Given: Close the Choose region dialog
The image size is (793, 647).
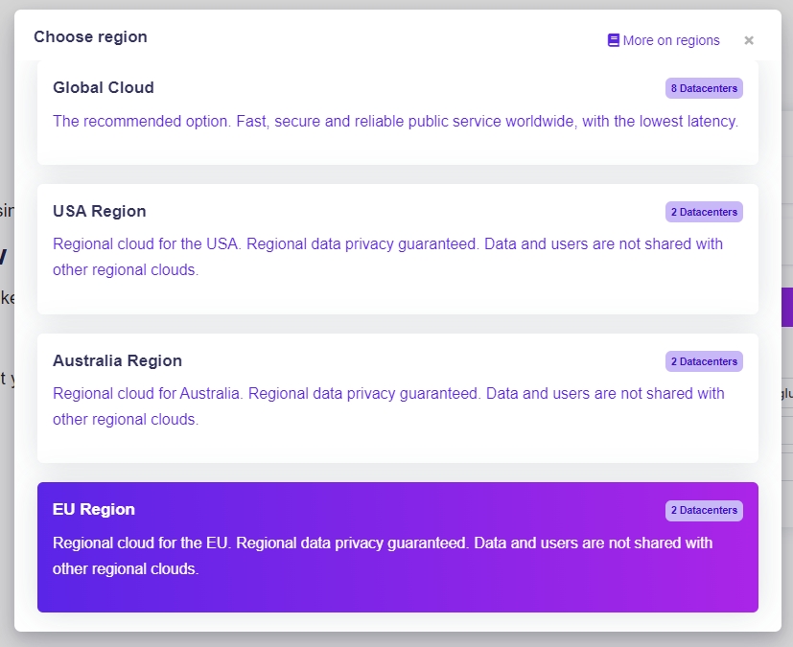Looking at the screenshot, I should click(749, 40).
